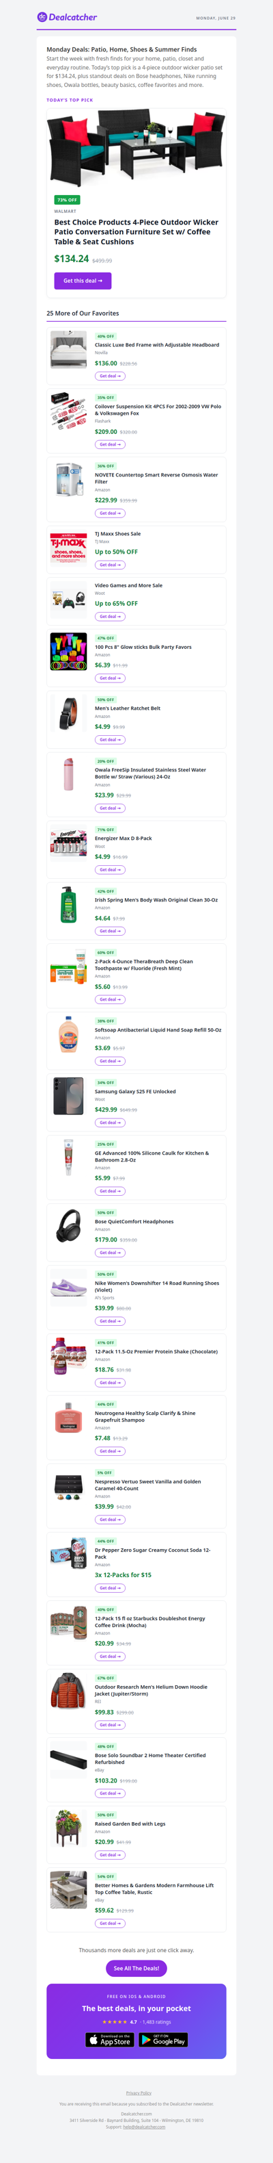
Task: Click the Samsung Galaxy S25 FE thumbnail
Action: [68, 1095]
